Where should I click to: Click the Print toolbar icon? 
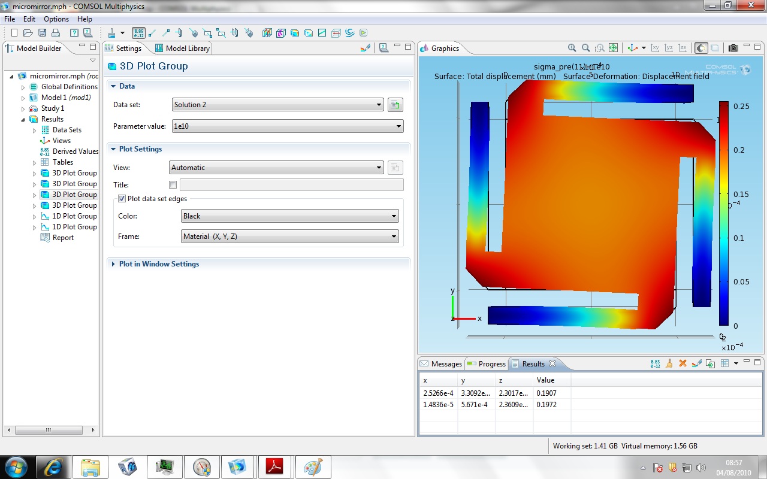[56, 33]
